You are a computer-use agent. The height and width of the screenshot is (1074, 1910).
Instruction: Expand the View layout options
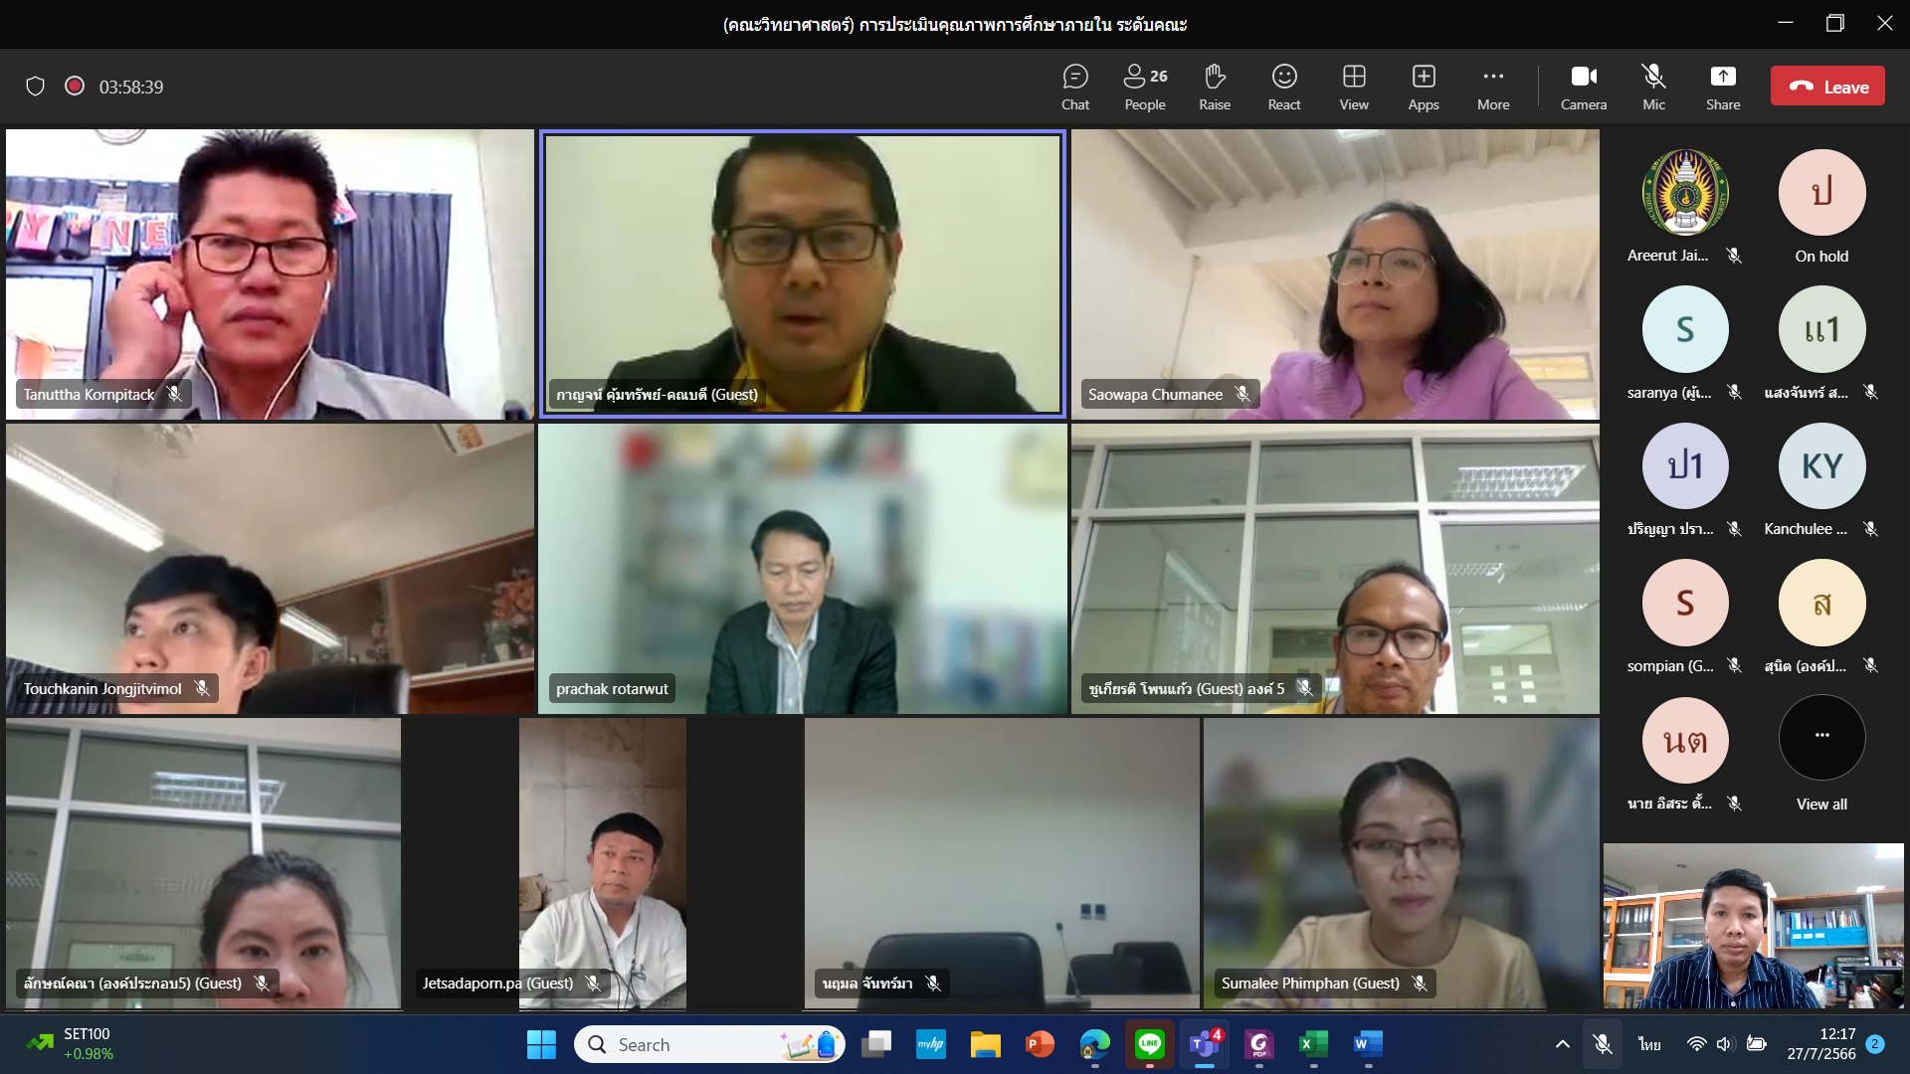click(x=1353, y=87)
